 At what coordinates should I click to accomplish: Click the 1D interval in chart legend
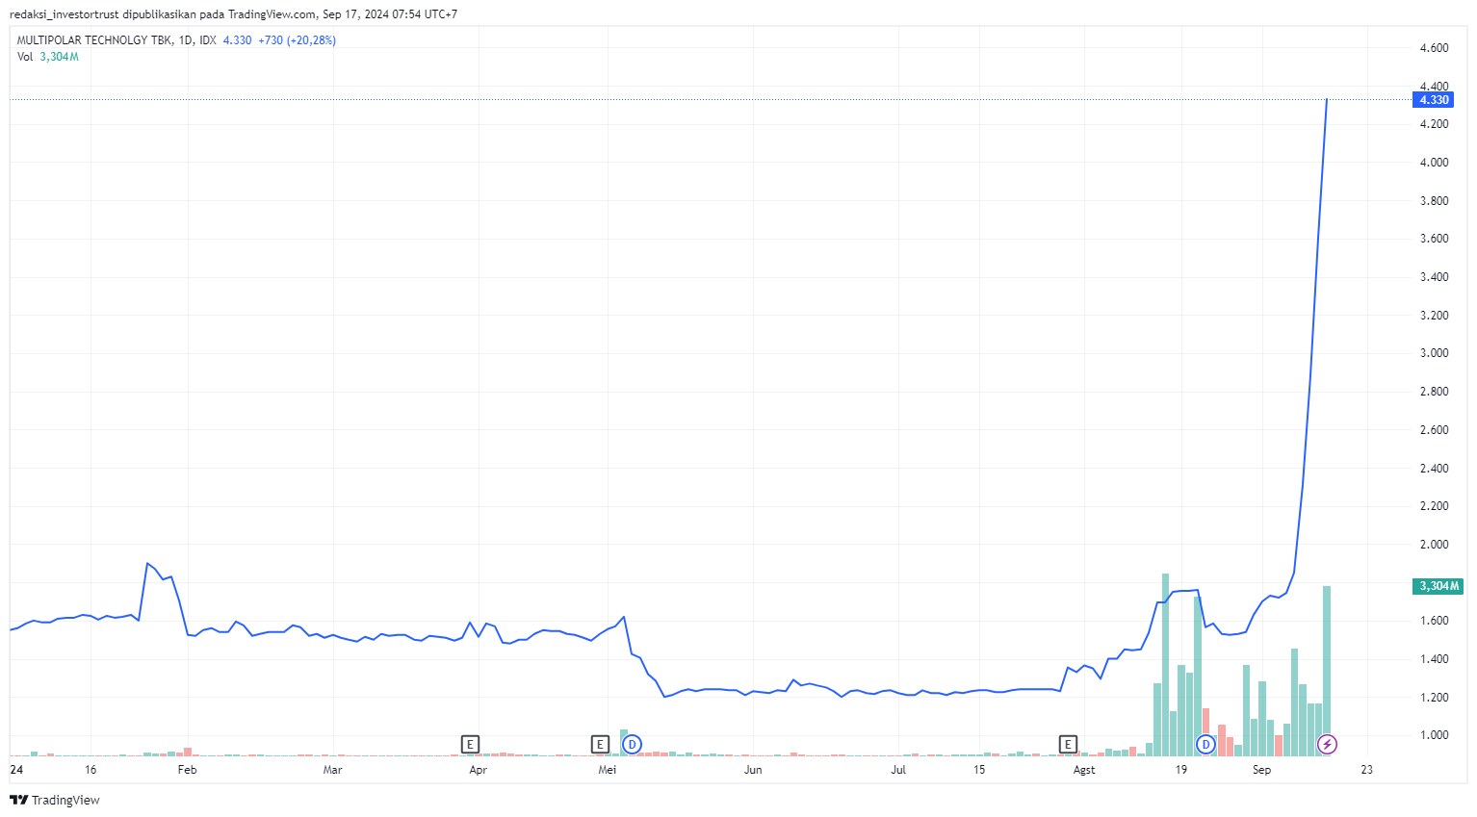(x=186, y=40)
